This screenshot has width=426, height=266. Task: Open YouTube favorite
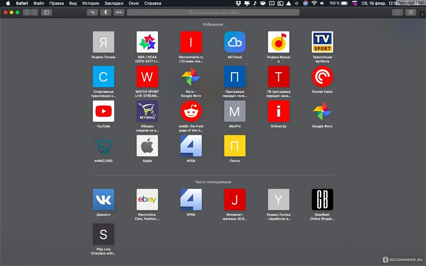point(103,111)
